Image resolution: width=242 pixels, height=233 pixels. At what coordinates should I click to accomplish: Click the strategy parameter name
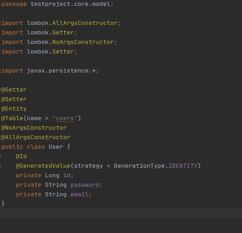coord(88,166)
